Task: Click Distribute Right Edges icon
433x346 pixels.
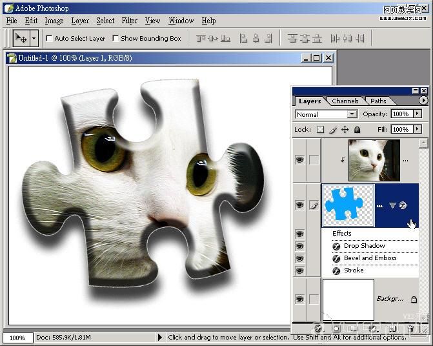Action: [x=360, y=38]
